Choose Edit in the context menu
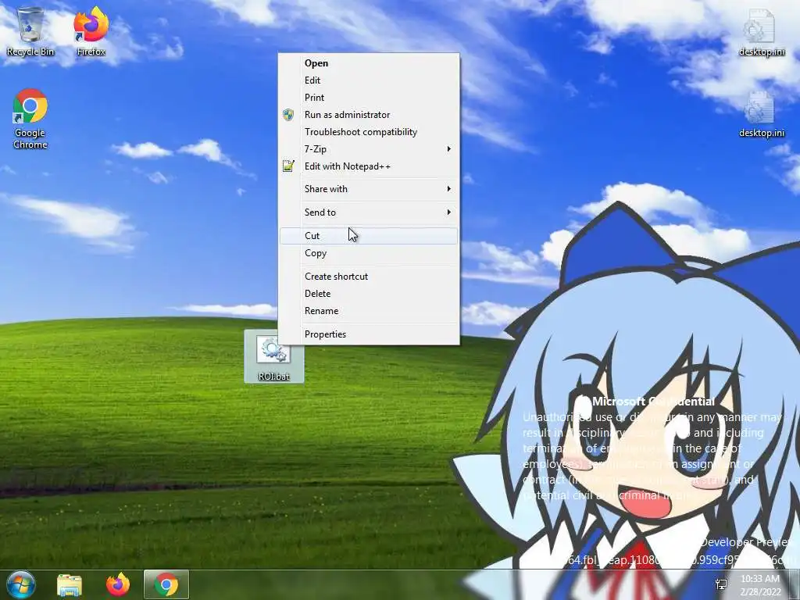 click(369, 80)
